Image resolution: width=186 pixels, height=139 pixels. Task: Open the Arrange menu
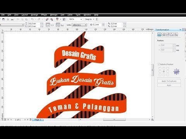[34, 15]
